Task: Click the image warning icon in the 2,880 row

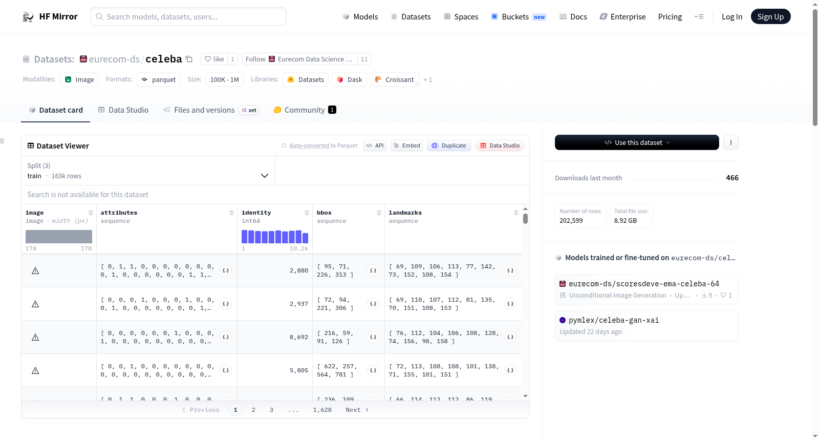Action: click(35, 270)
